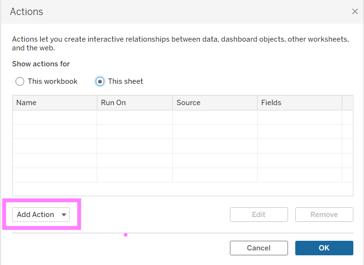Click the fifth row's Run On cell
Screen dimensions: 364x265
[135, 175]
